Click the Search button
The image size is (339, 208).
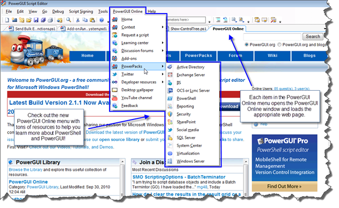(x=312, y=37)
